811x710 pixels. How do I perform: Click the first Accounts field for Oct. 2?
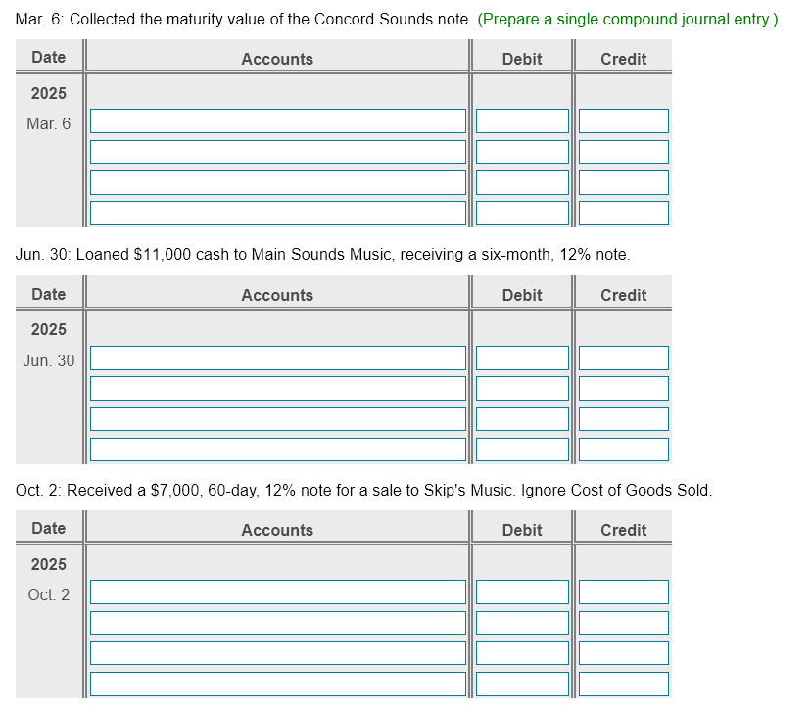[277, 592]
